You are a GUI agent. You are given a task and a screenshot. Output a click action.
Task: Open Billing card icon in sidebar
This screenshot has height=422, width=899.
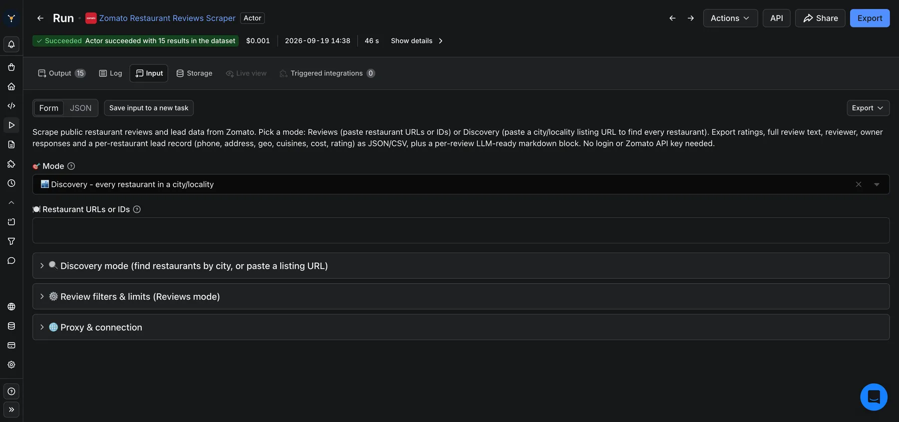[11, 345]
